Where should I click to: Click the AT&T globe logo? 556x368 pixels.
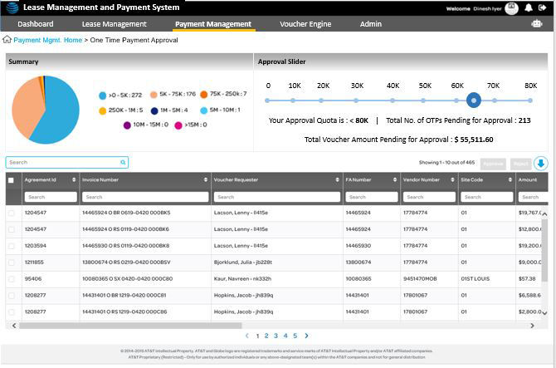[x=12, y=7]
